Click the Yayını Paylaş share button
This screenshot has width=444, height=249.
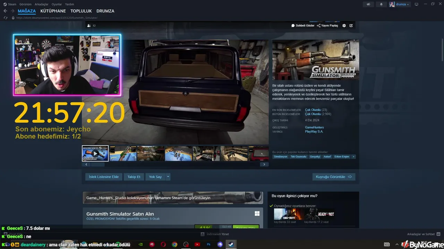click(327, 26)
